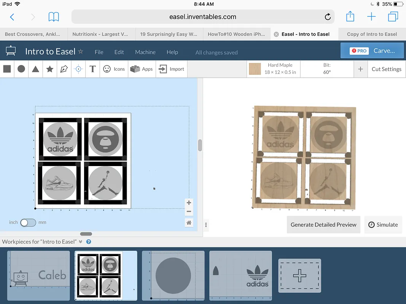Click the Hard Maple wood swatch
The image size is (406, 304).
[x=255, y=69]
